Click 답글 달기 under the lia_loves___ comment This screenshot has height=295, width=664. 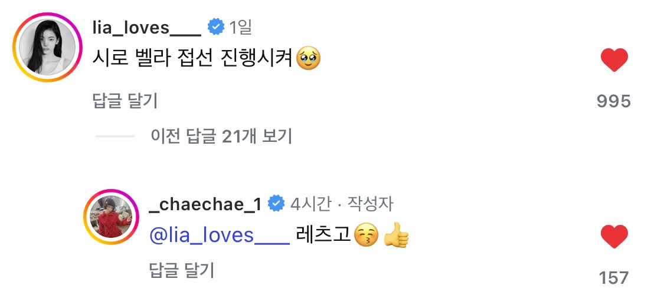(x=125, y=101)
